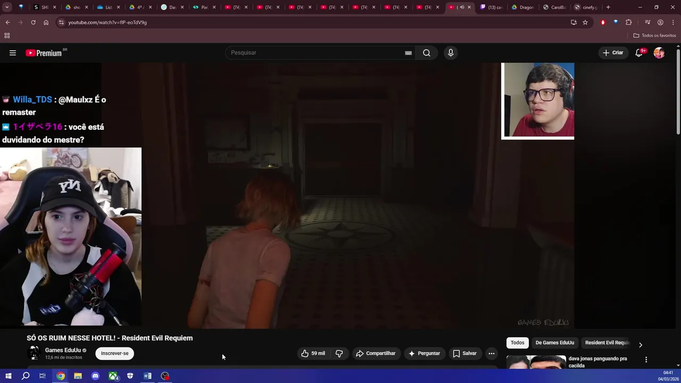Share video using Compartilhar button
681x383 pixels.
pos(376,353)
